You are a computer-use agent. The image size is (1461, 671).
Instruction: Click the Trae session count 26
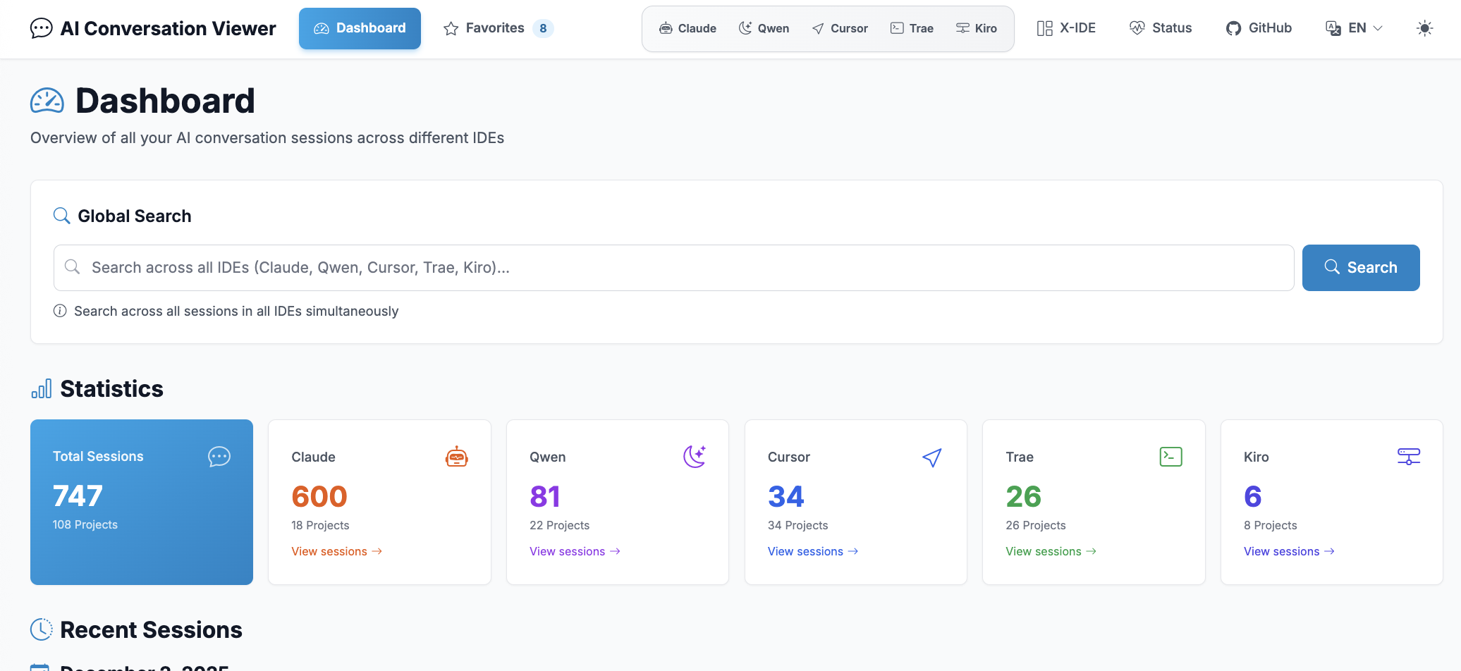coord(1024,497)
